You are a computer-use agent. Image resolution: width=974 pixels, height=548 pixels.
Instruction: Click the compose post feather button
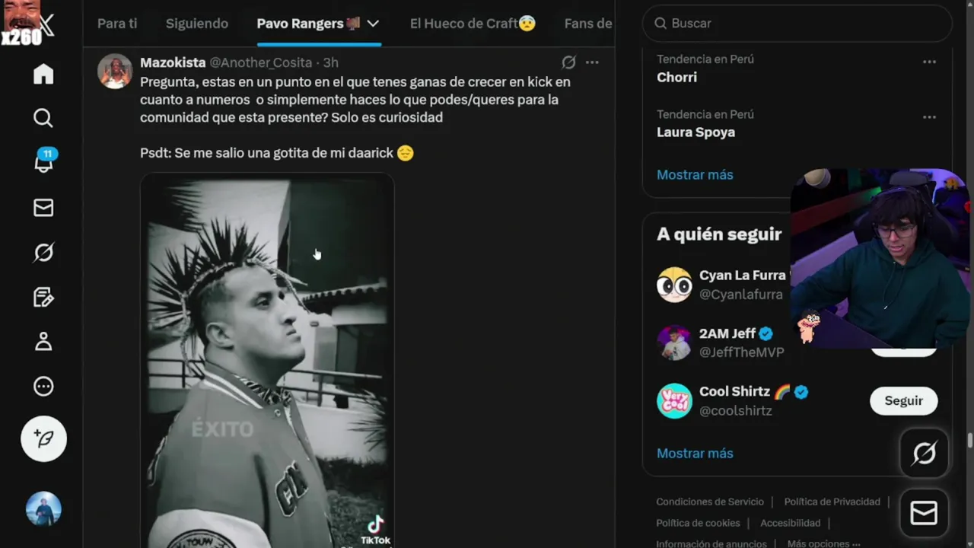43,439
